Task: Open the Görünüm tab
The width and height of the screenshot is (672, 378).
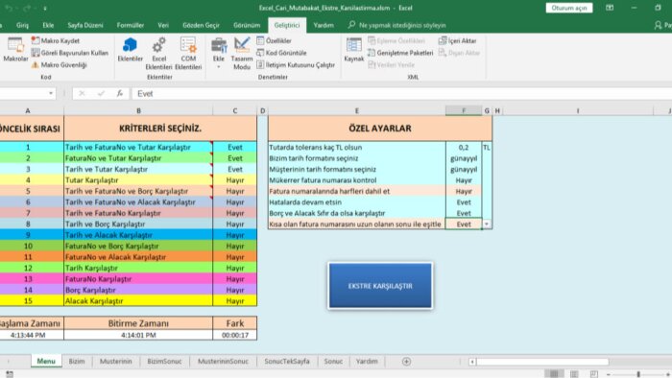Action: coord(247,25)
